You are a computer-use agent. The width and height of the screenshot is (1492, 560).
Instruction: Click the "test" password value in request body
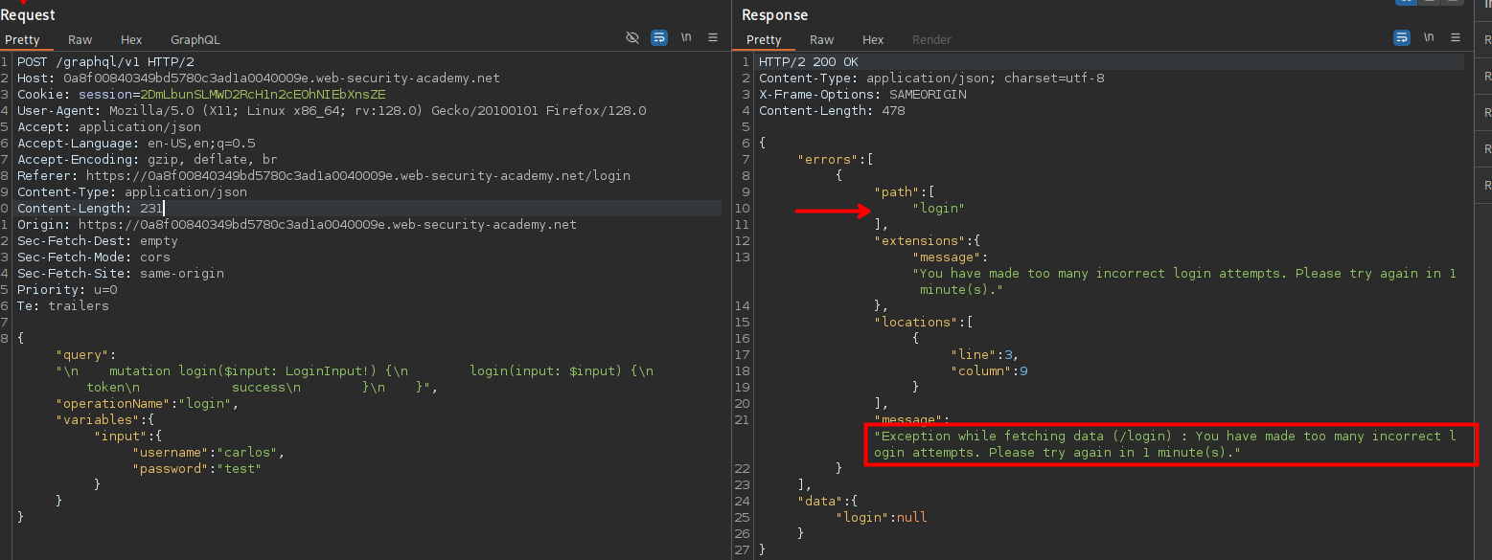coord(241,468)
